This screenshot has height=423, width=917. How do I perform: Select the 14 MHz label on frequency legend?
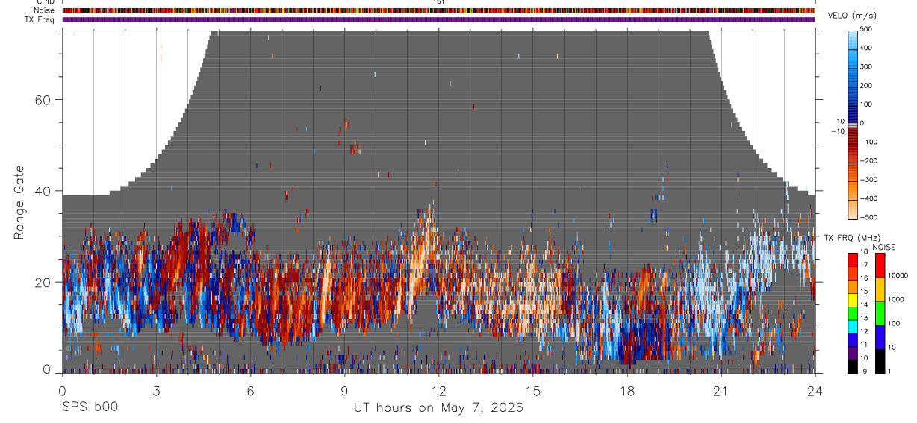tap(864, 305)
